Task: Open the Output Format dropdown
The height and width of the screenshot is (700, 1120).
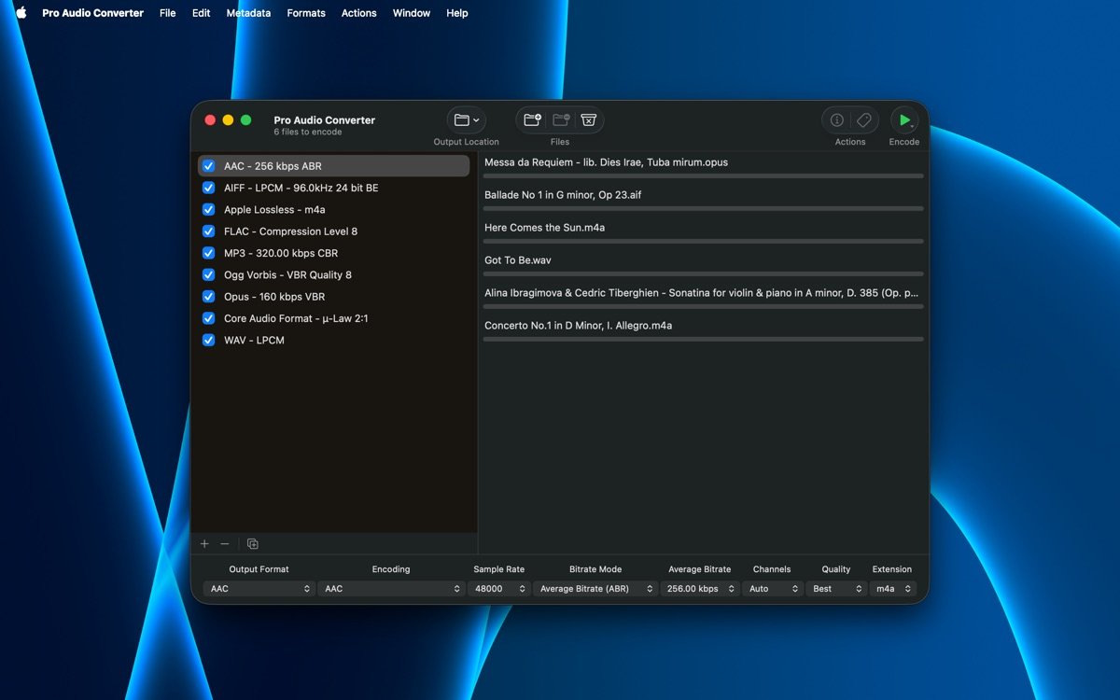Action: click(259, 589)
